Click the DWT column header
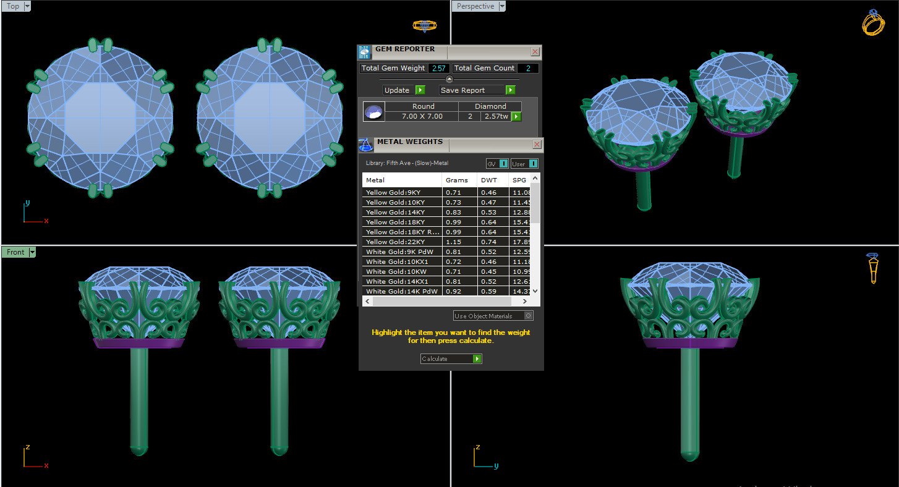 click(x=493, y=180)
